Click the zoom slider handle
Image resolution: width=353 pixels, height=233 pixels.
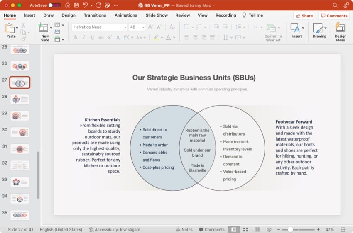pos(290,229)
